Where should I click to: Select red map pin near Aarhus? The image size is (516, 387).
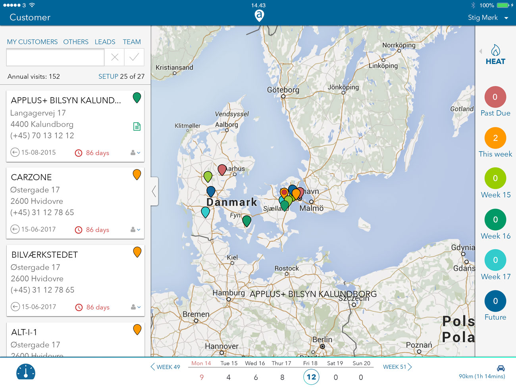click(222, 170)
